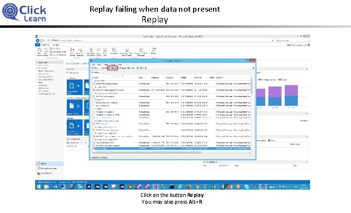Open the blue application menu dropdown in NAV

[37, 45]
